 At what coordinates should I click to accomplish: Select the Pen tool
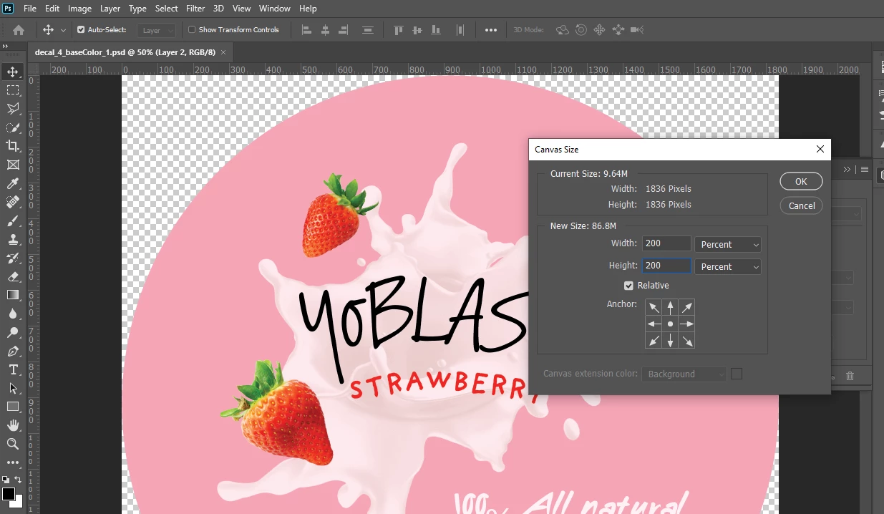13,351
